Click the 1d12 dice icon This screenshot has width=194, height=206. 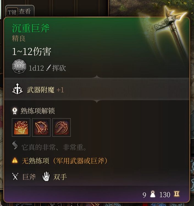(x=19, y=66)
